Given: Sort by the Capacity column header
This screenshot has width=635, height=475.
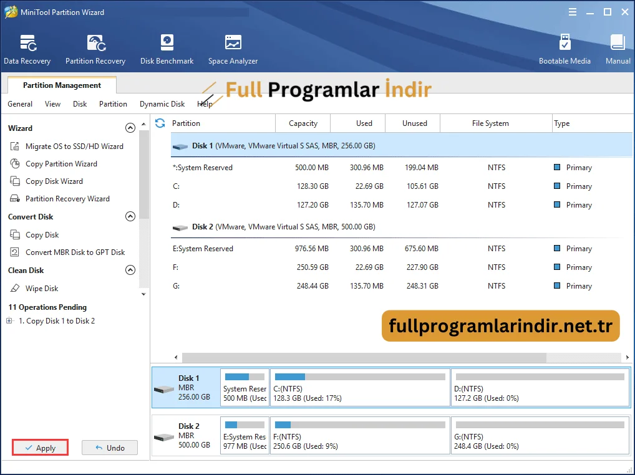Looking at the screenshot, I should (303, 123).
